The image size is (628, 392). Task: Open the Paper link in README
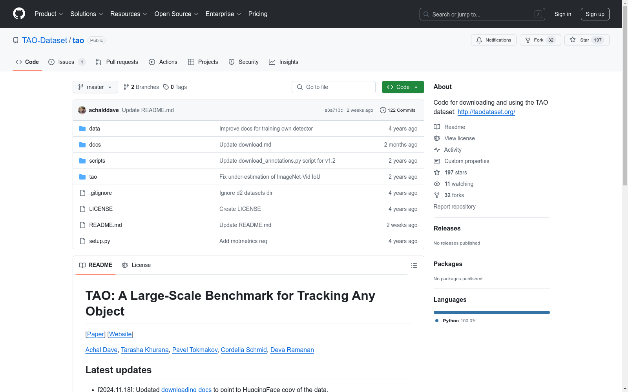tap(95, 334)
